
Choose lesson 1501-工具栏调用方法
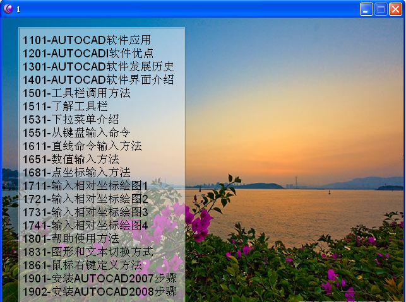click(76, 93)
